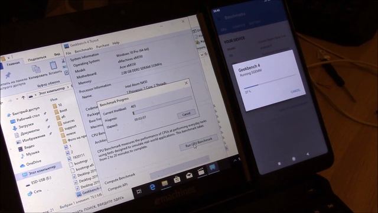This screenshot has height=213, width=378.
Task: Click the Run CPU Benchmark button
Action: (198, 143)
